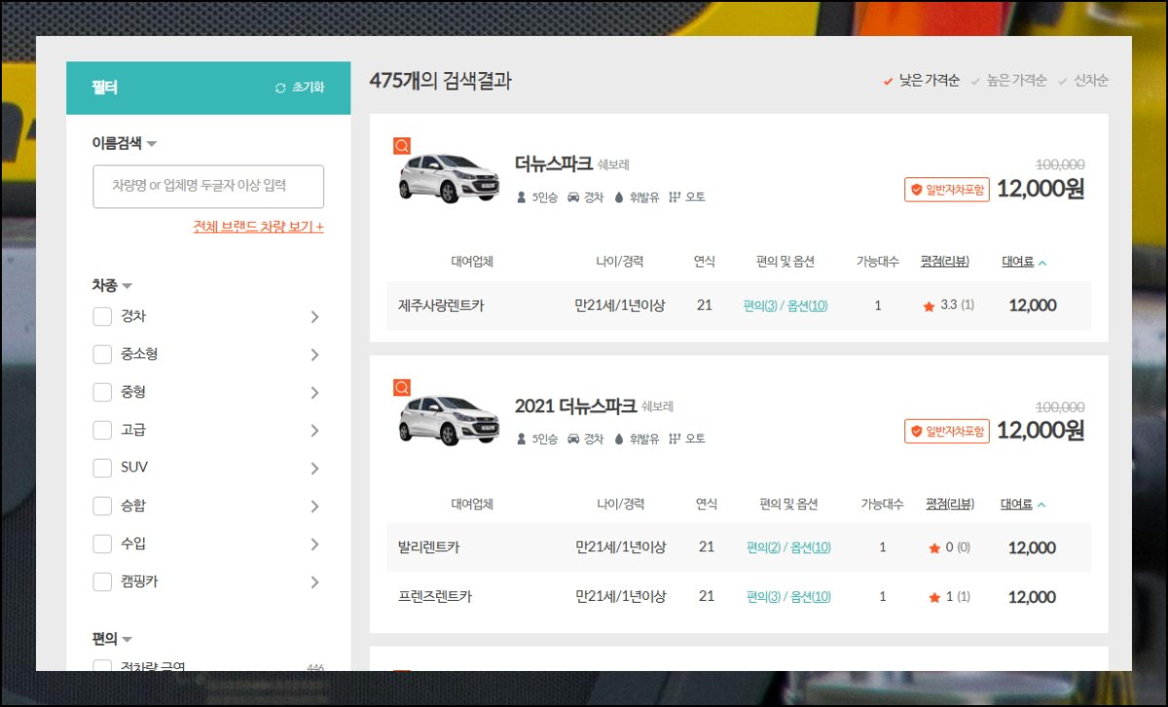Click the 휘발유 fuel drop icon on 더뉴스파크
The height and width of the screenshot is (707, 1168).
[x=620, y=197]
